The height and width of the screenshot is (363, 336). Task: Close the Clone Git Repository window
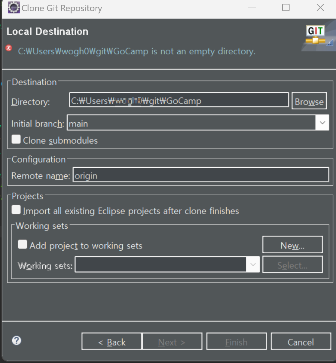click(x=320, y=8)
